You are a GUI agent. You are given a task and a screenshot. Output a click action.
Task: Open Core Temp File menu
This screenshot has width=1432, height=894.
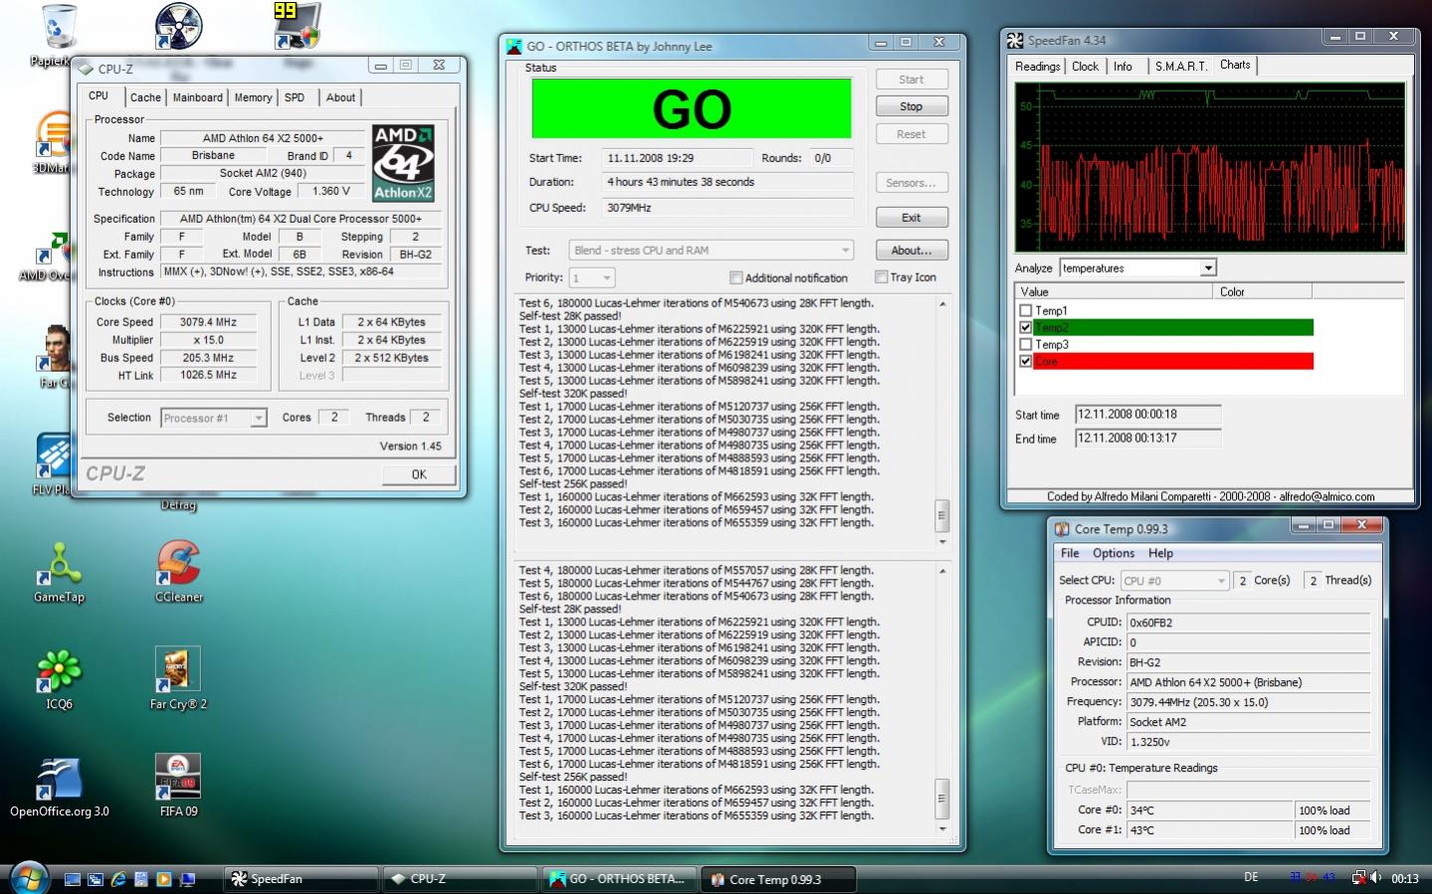(1070, 553)
